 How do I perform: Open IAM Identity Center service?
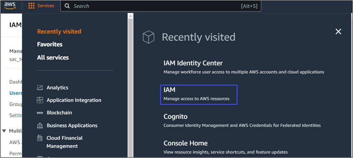tap(193, 63)
